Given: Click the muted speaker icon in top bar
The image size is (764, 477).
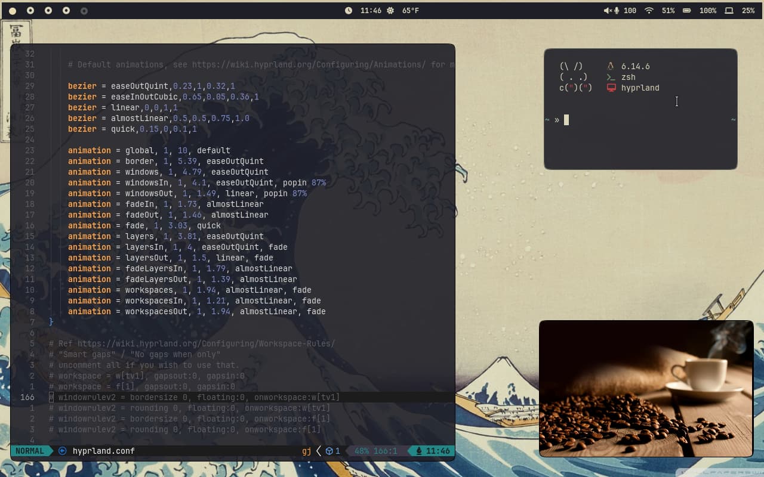Looking at the screenshot, I should pyautogui.click(x=607, y=11).
